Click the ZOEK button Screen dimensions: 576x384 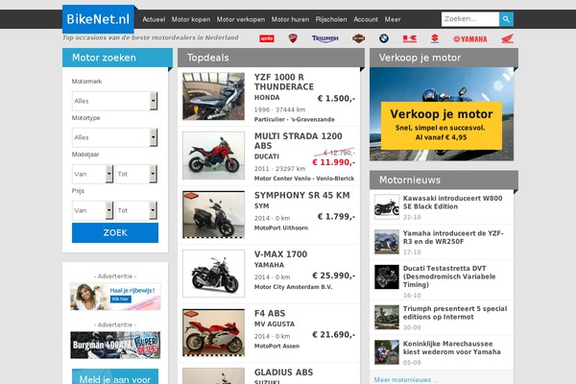pyautogui.click(x=115, y=232)
